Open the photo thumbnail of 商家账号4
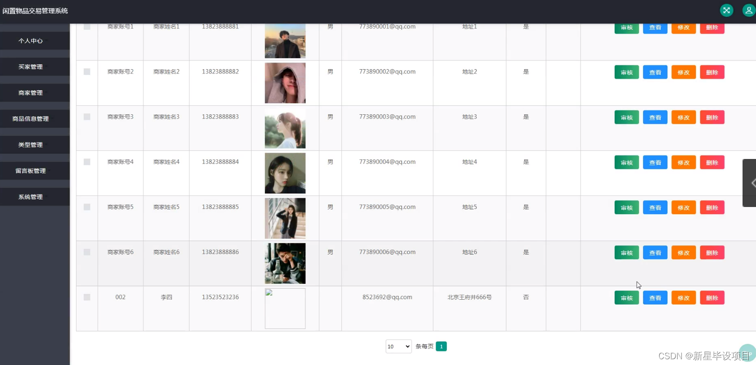Screen dimensions: 756x365 click(x=285, y=173)
